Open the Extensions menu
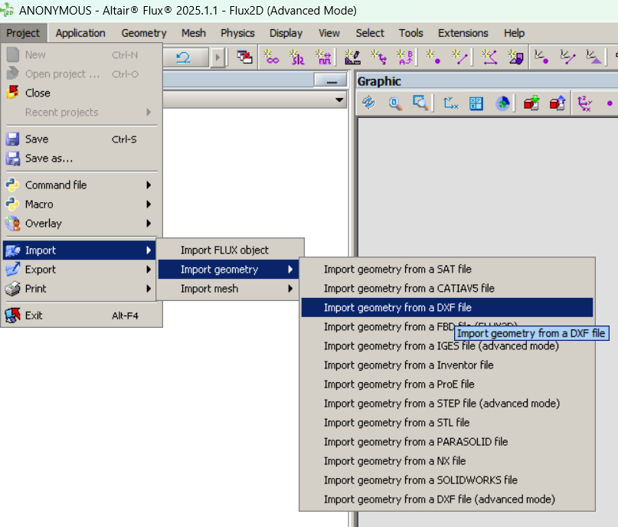The image size is (618, 527). click(x=463, y=33)
